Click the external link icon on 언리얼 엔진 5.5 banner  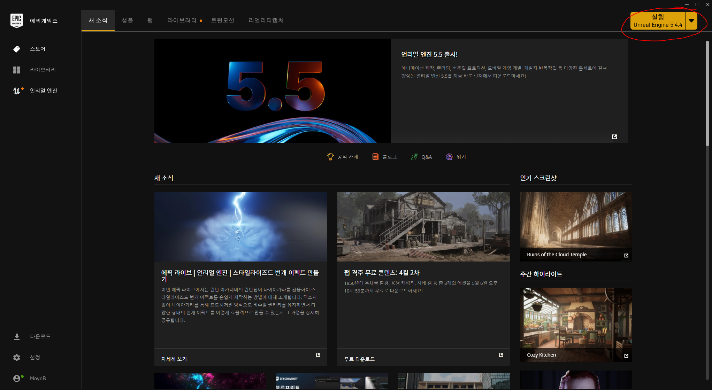tap(614, 137)
